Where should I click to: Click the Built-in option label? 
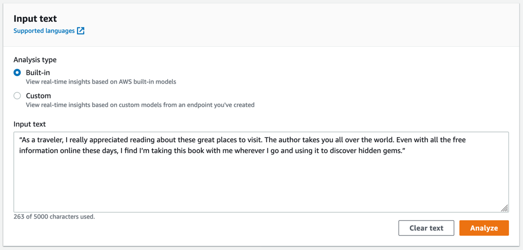pos(38,73)
